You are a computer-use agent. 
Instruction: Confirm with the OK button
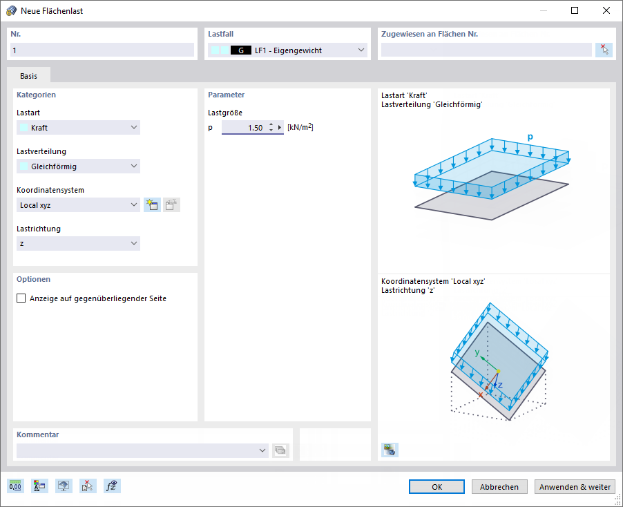(x=437, y=487)
